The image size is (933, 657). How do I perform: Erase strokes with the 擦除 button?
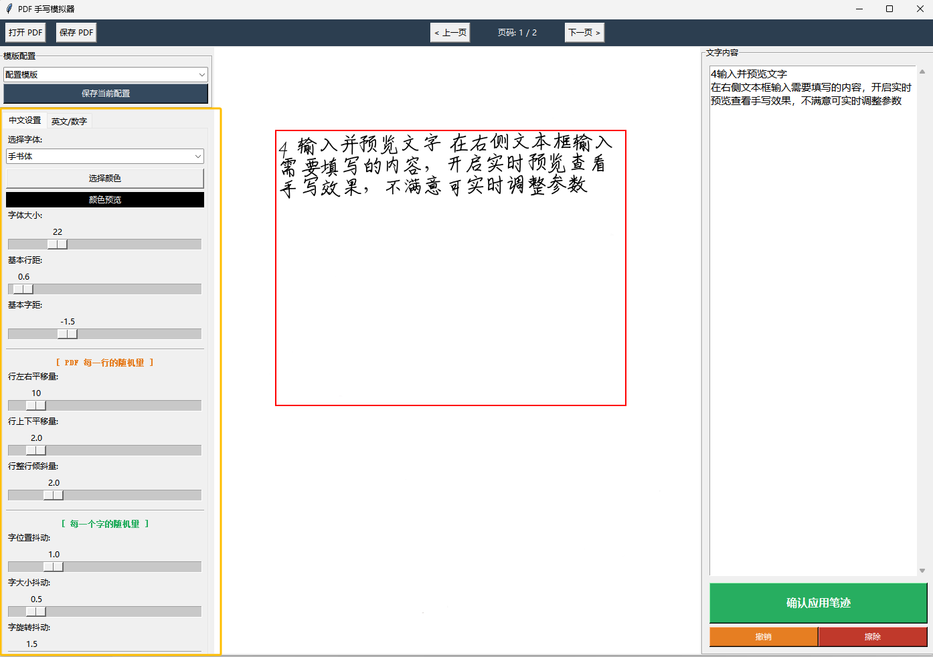tap(871, 636)
